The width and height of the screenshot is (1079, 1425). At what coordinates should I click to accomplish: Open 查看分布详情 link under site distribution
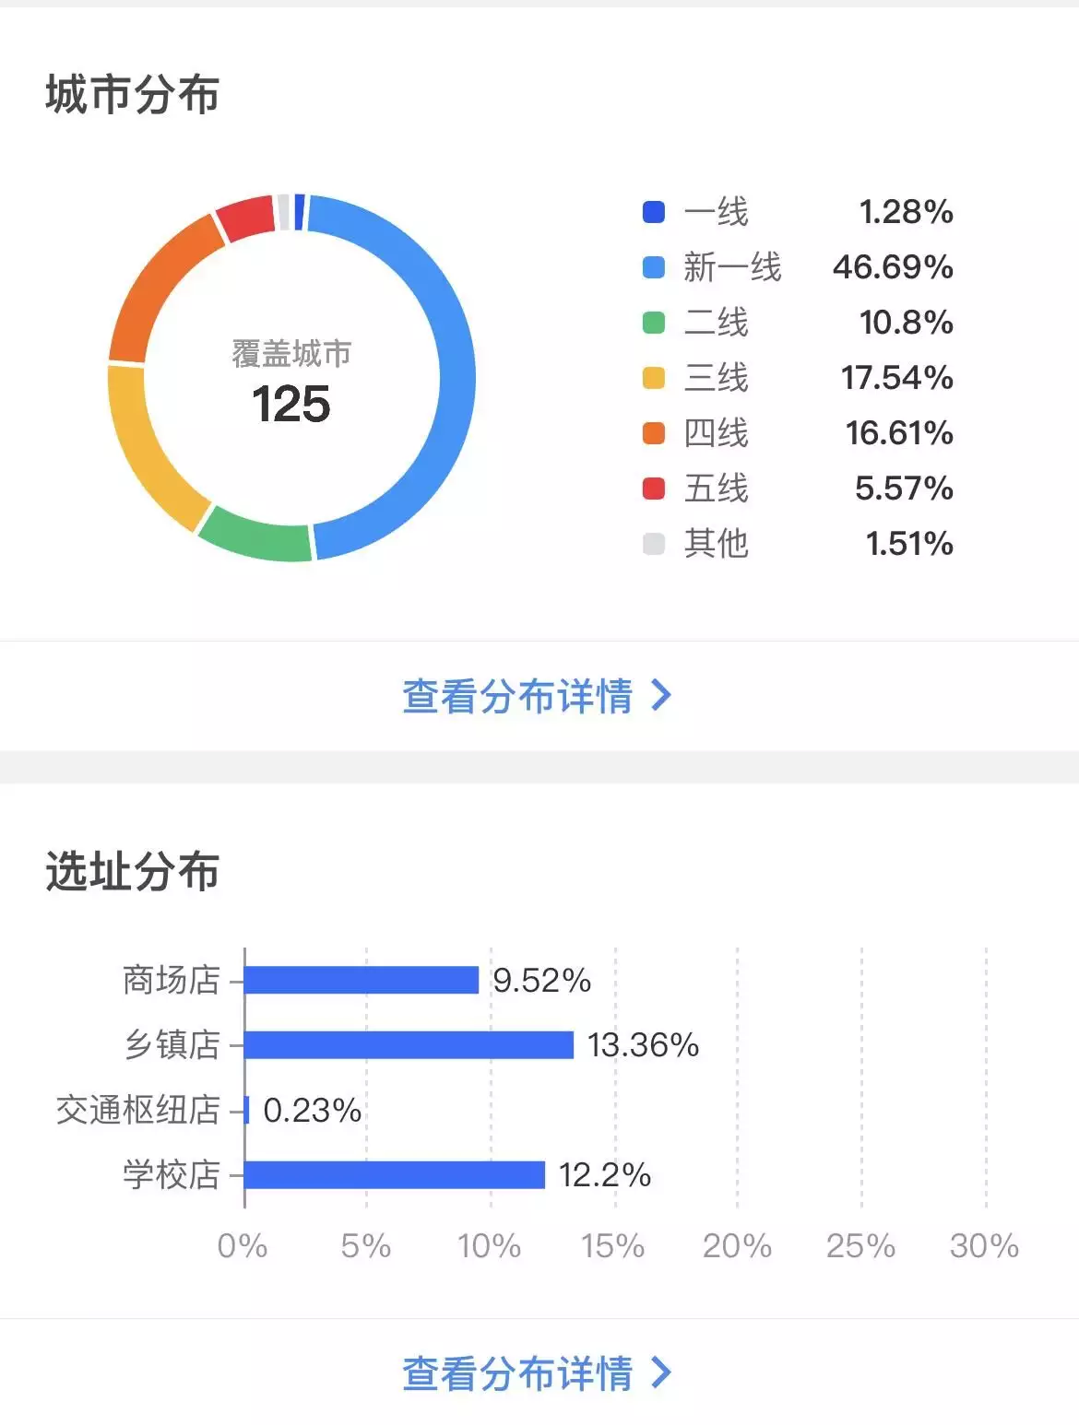point(517,1373)
